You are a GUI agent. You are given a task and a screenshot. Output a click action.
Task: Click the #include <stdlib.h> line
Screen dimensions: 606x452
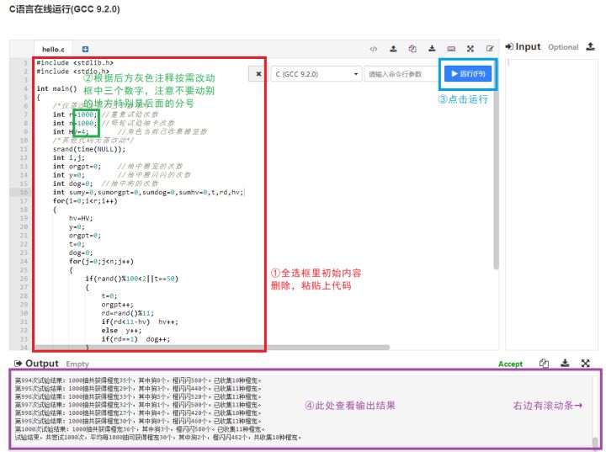tap(75, 62)
